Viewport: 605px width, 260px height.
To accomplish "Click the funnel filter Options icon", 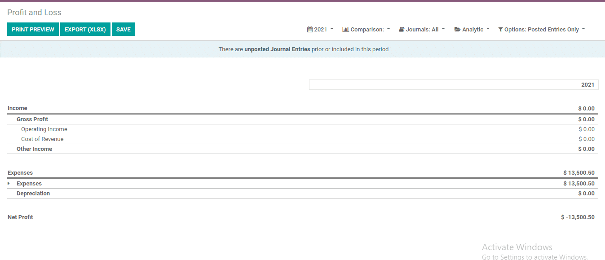I will 500,29.
